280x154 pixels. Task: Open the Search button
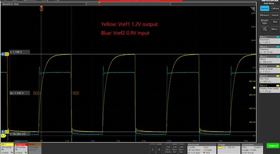tap(275, 15)
